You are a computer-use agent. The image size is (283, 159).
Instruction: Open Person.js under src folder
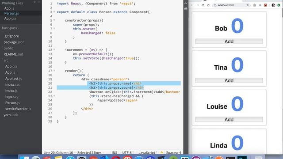click(12, 103)
